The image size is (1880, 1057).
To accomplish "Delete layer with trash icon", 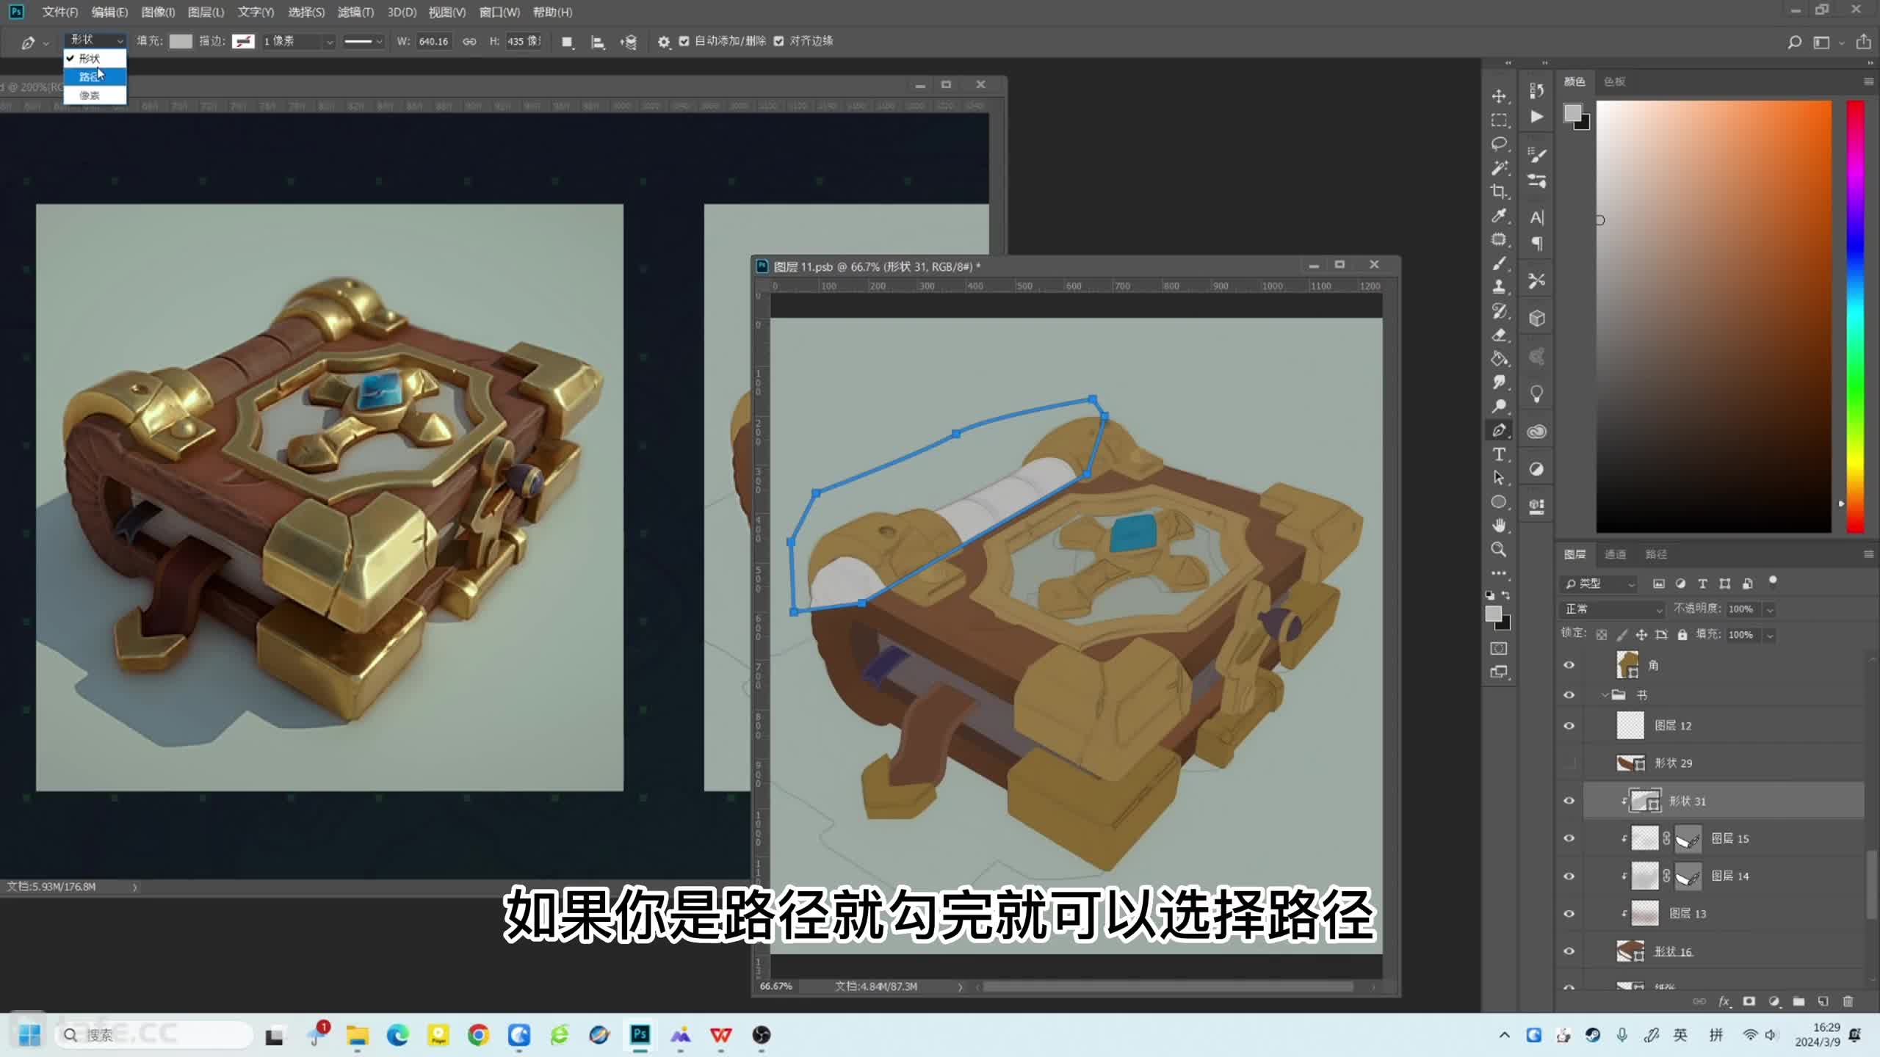I will point(1848,1001).
